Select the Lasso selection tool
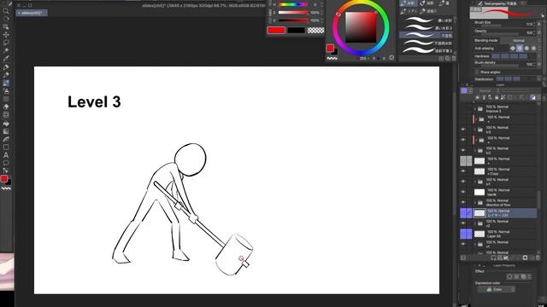Image resolution: width=547 pixels, height=307 pixels. [6, 43]
